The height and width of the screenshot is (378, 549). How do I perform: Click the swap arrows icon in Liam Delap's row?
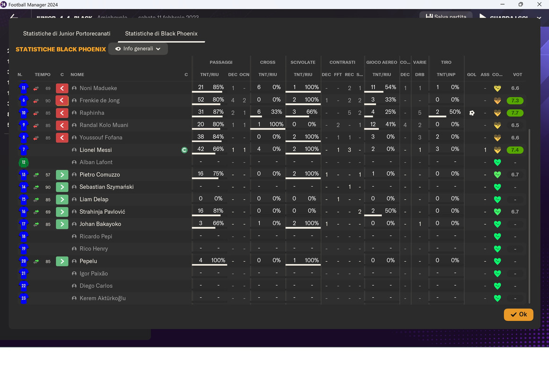pos(36,199)
